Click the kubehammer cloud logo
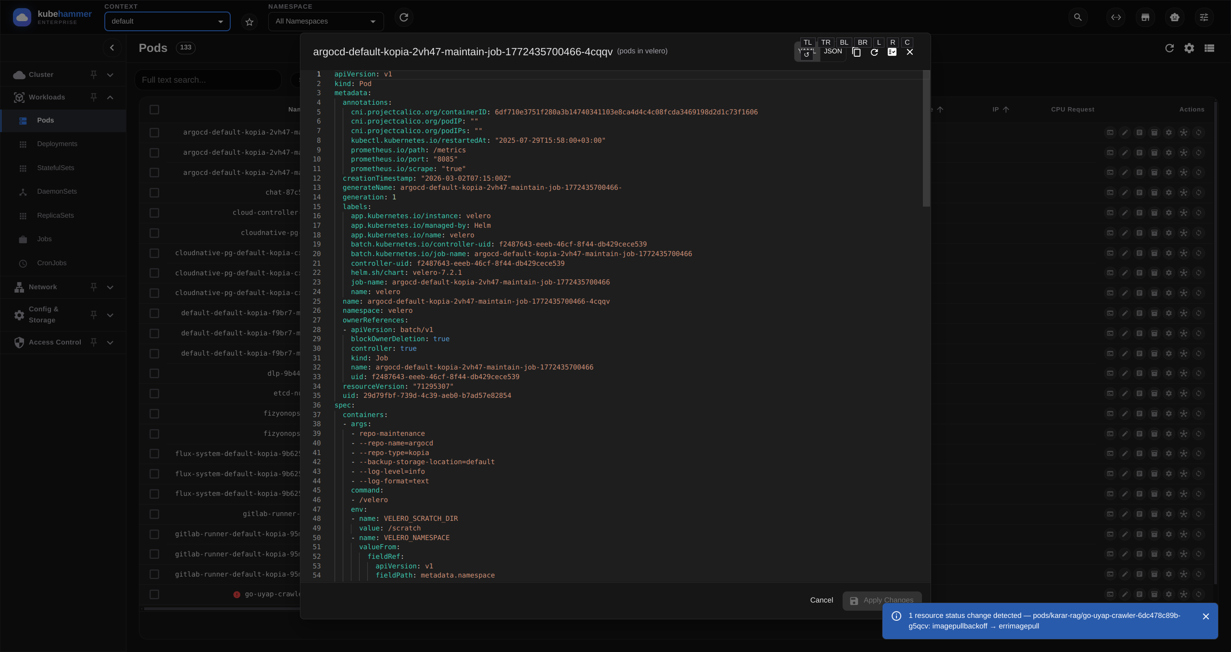This screenshot has height=652, width=1231. coord(22,18)
